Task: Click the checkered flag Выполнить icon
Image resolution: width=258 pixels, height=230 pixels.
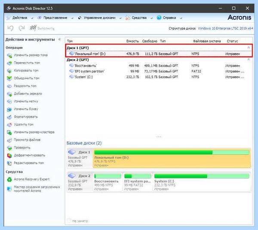Action: coord(33,28)
